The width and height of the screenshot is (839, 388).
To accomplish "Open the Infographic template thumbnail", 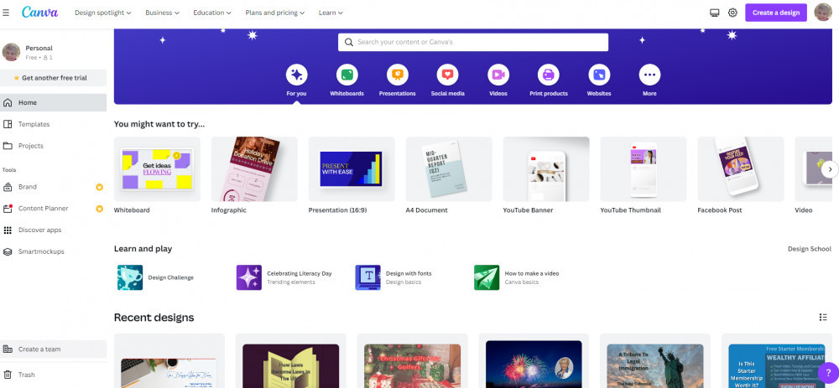I will [x=255, y=169].
